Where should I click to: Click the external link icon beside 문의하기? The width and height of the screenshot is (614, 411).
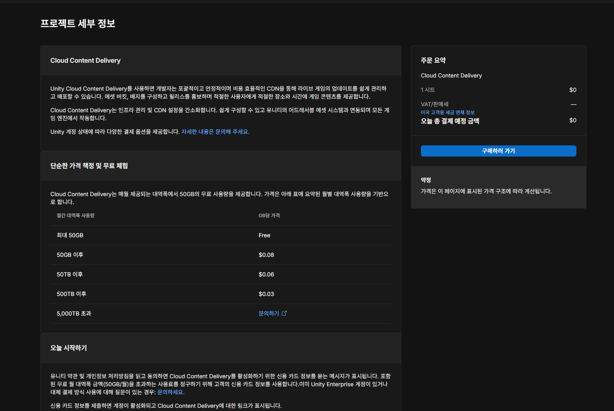click(284, 314)
